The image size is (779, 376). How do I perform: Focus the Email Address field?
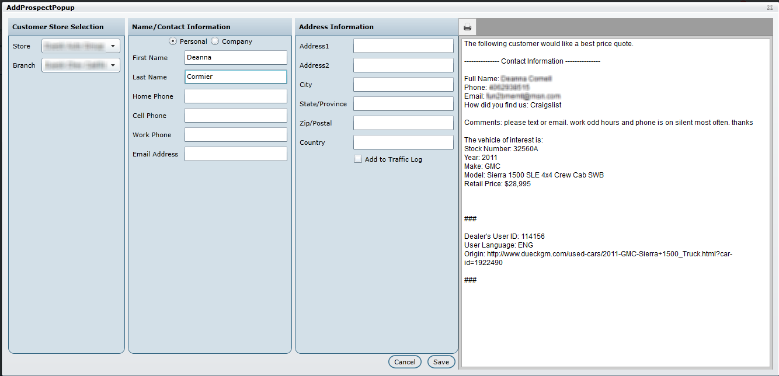235,154
